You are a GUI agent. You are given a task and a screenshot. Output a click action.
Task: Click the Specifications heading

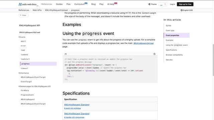pos(76,93)
